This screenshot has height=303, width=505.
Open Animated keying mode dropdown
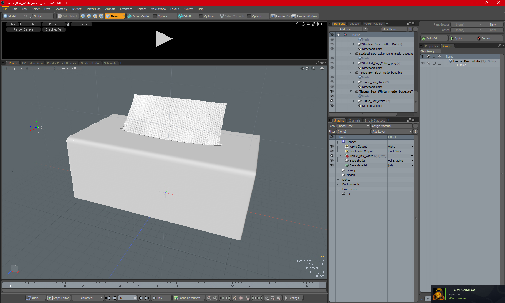(88, 298)
